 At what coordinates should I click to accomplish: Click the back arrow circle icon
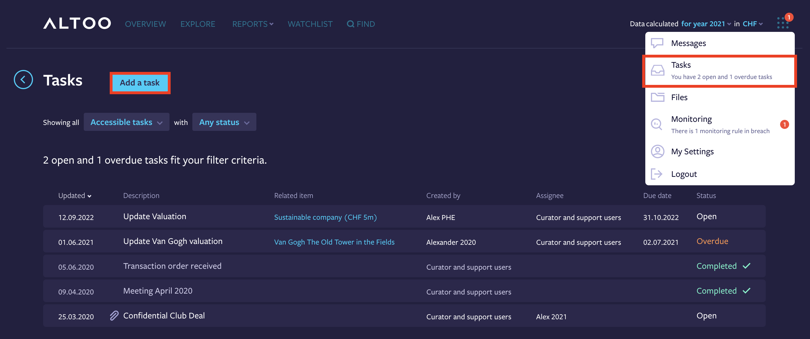tap(23, 80)
